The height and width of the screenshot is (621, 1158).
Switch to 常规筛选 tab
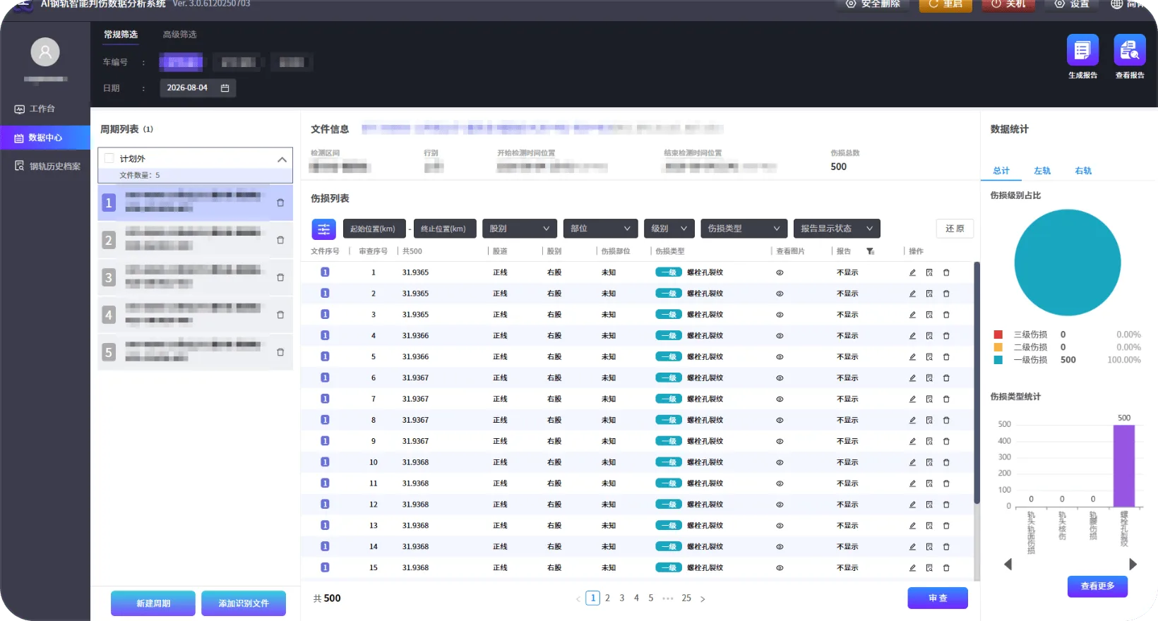[x=121, y=35]
